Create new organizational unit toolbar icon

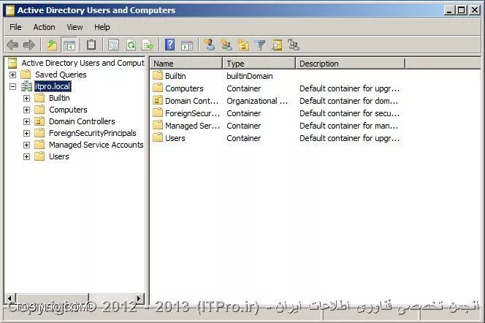point(243,45)
